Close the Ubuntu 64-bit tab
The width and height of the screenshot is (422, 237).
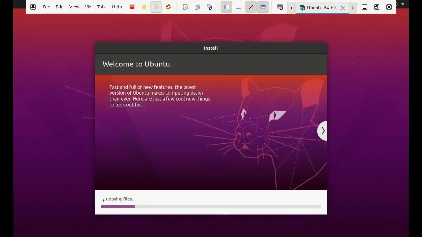tap(343, 8)
